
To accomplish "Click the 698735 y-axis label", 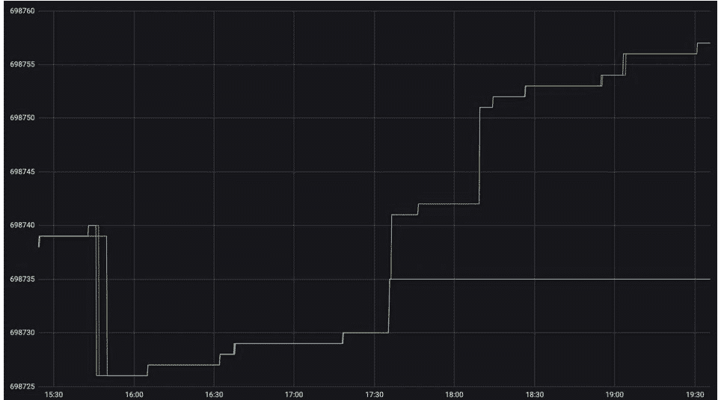I will [x=22, y=279].
